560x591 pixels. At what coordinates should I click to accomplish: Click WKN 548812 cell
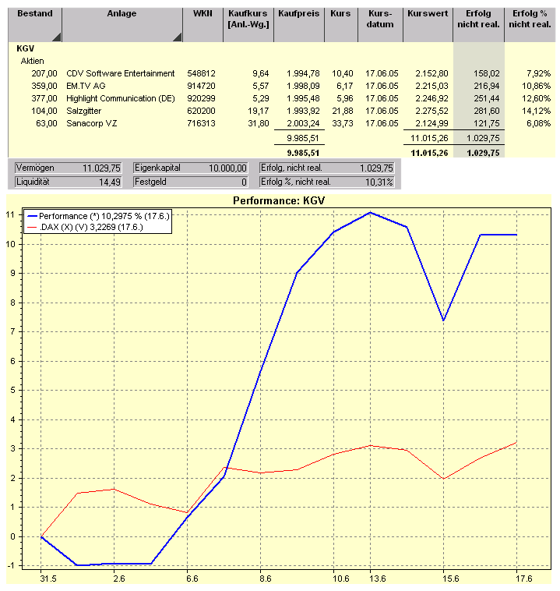pos(202,73)
